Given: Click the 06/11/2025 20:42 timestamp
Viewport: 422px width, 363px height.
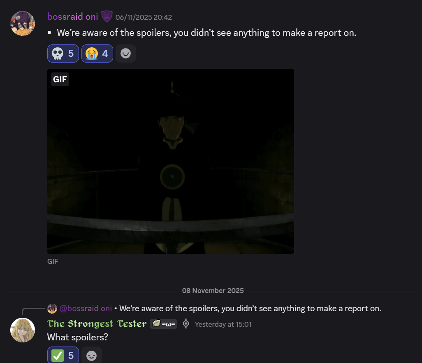Looking at the screenshot, I should [144, 17].
